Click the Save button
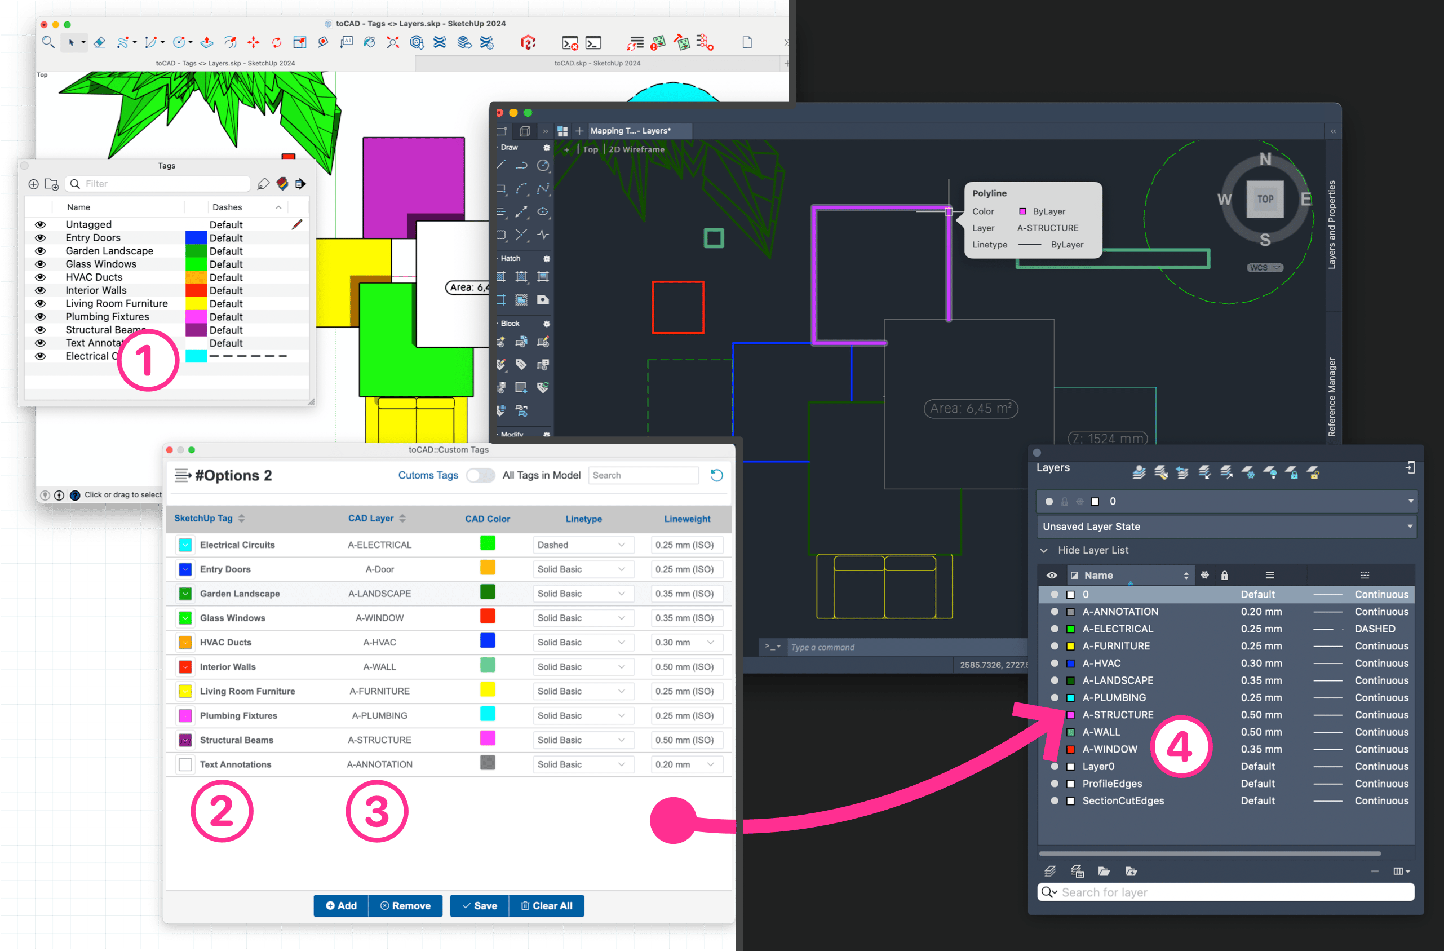Image resolution: width=1444 pixels, height=951 pixels. coord(479,905)
